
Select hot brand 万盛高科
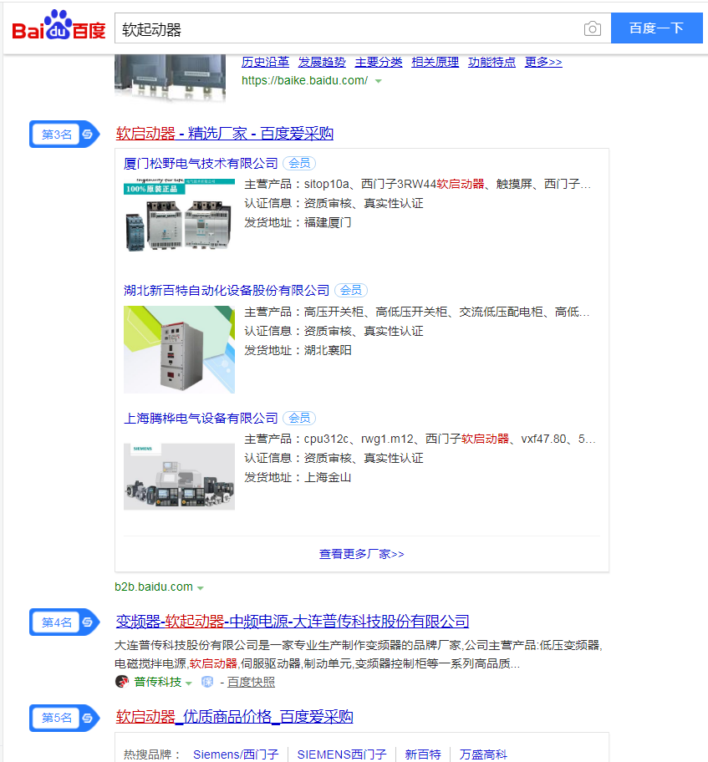tap(483, 754)
